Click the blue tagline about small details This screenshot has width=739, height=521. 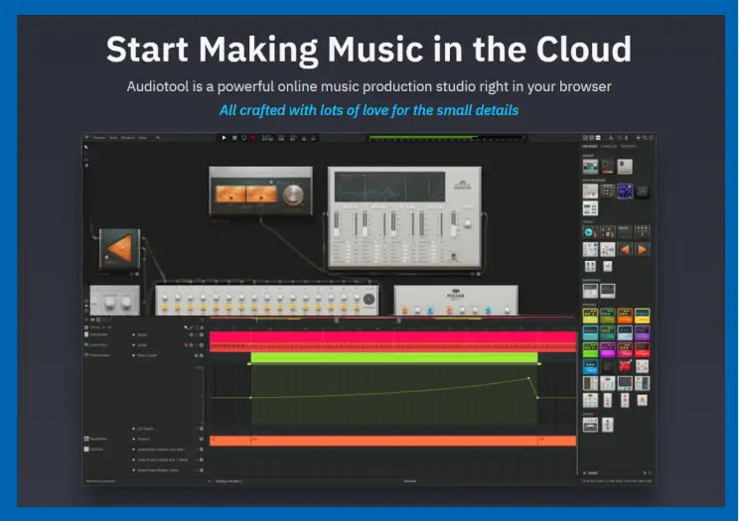[369, 110]
